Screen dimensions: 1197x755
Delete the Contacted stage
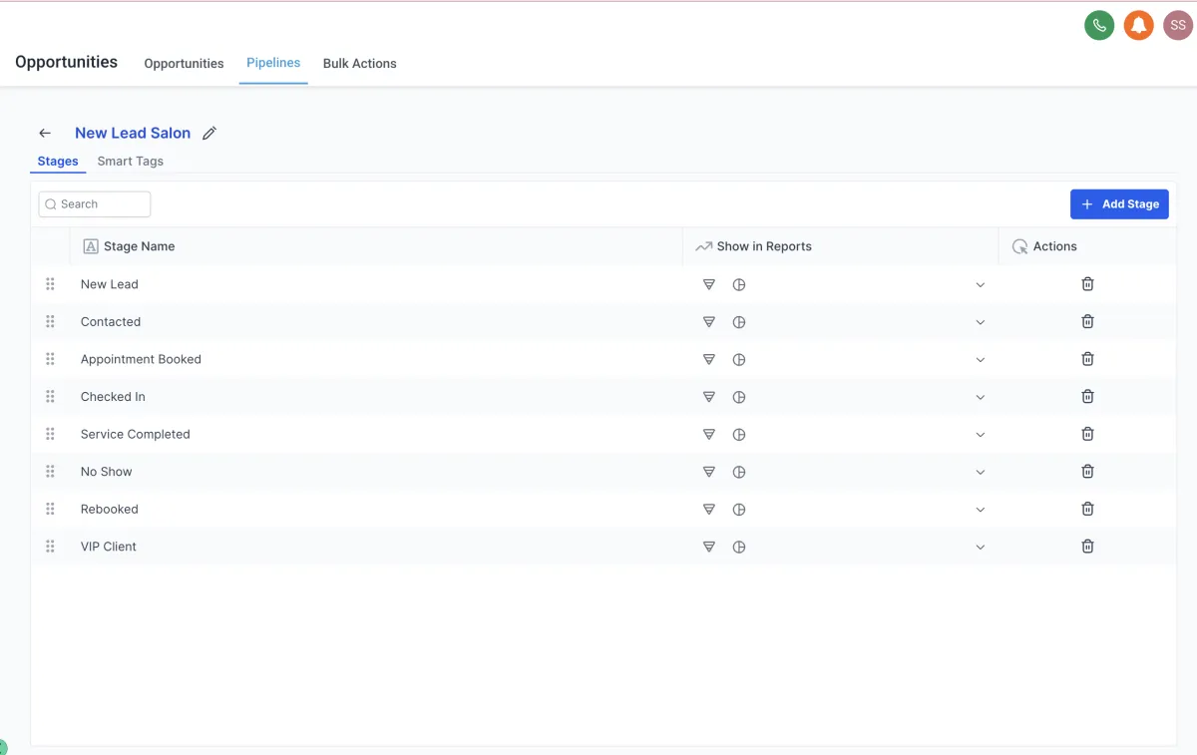(1087, 321)
